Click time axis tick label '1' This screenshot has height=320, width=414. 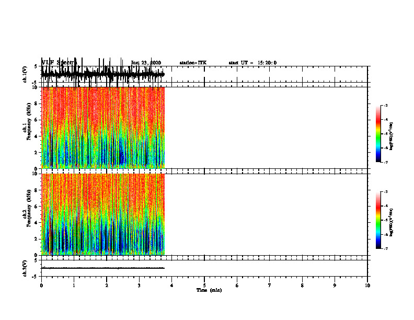coord(74,285)
